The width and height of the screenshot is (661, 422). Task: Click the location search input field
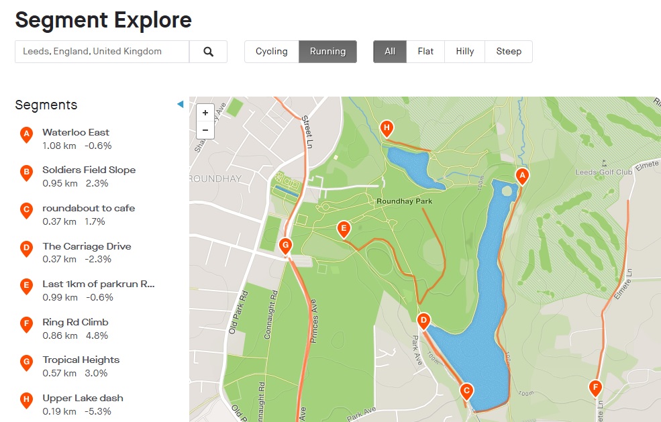coord(102,52)
